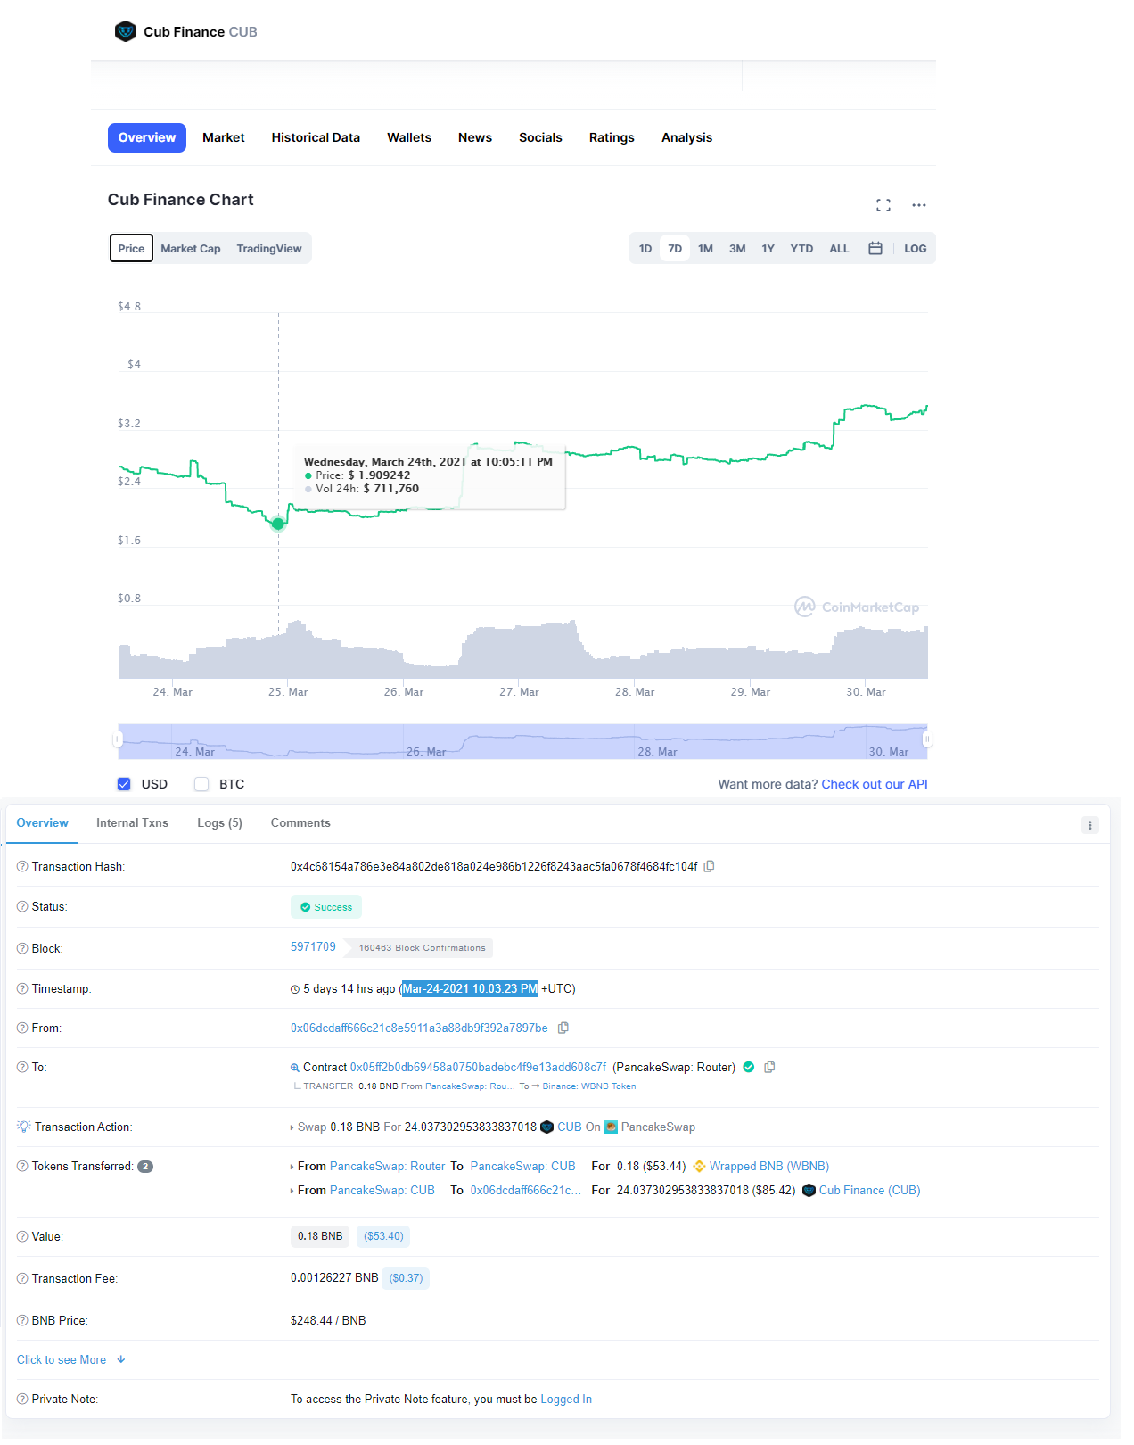
Task: Select the 1Y time range
Action: coord(768,248)
